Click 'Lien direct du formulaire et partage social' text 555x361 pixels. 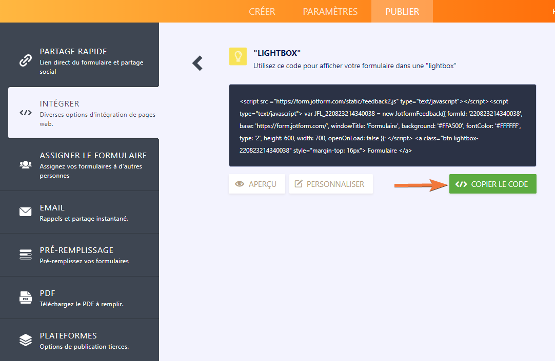click(91, 67)
